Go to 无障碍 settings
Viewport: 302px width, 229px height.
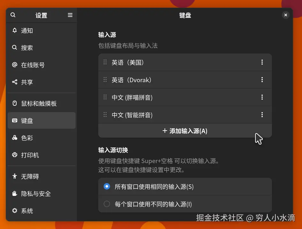pos(41,176)
